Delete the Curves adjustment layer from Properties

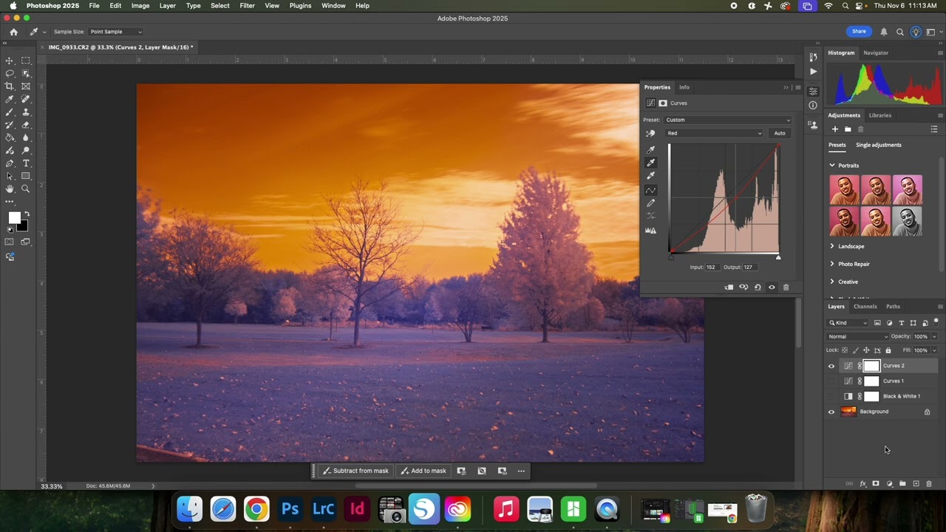[x=786, y=287]
